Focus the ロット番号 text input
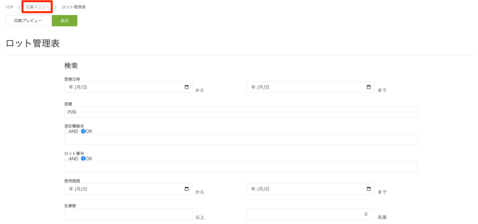This screenshot has width=478, height=224. click(240, 167)
